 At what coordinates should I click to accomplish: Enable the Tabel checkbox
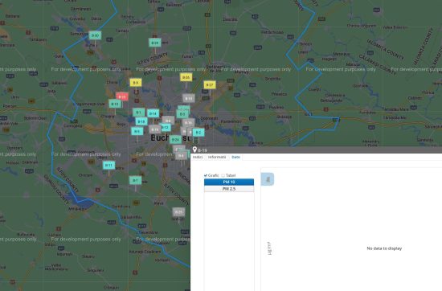click(223, 175)
